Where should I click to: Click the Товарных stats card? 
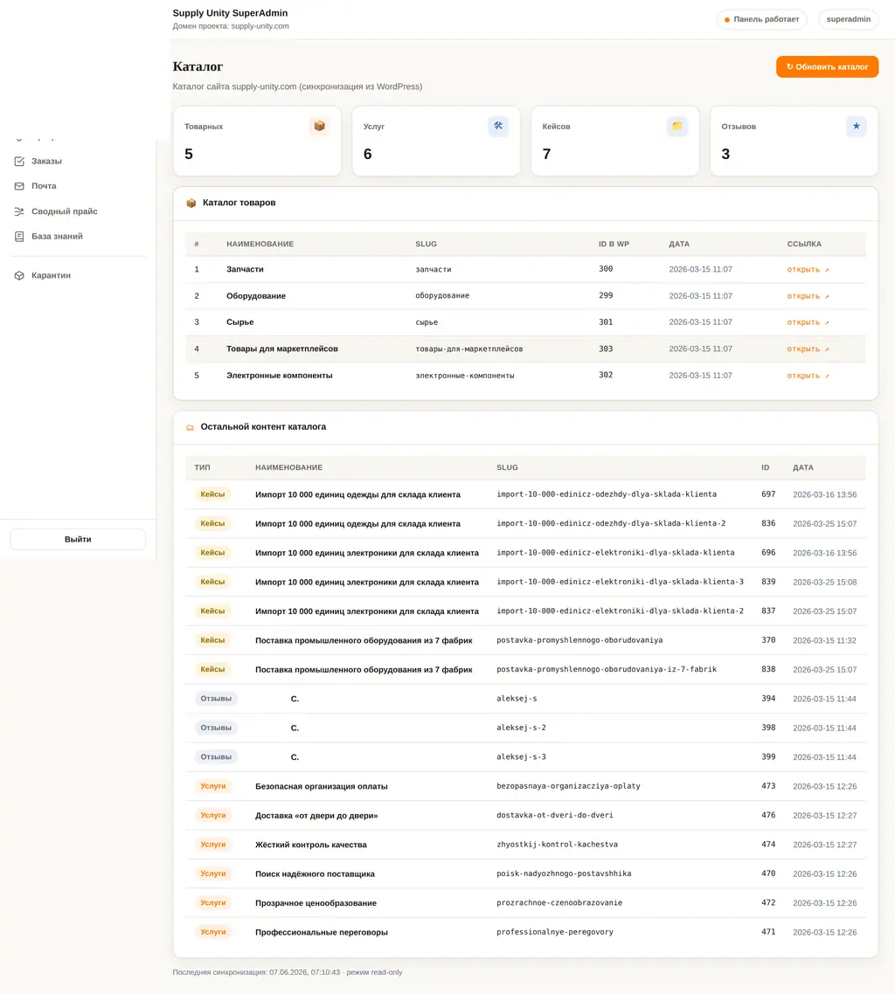257,141
